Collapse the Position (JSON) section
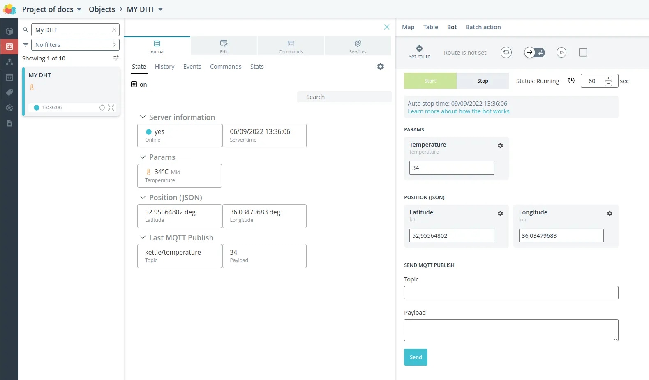The width and height of the screenshot is (649, 380). [143, 198]
